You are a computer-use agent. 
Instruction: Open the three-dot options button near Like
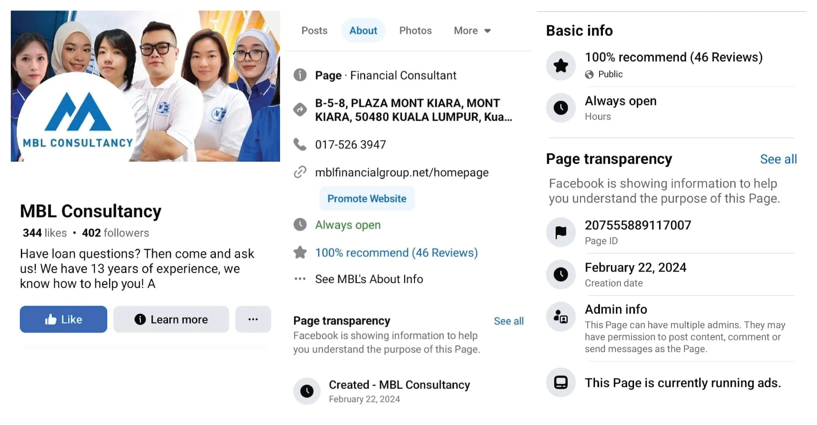coord(253,319)
